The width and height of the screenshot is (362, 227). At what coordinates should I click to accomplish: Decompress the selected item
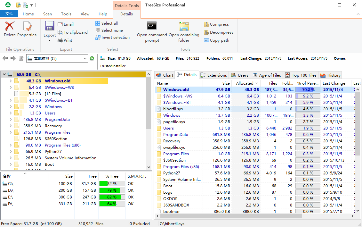[x=219, y=32]
